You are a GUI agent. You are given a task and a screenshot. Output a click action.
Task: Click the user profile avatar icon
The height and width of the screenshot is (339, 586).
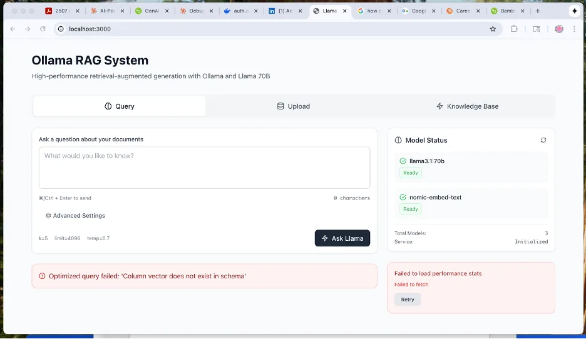point(558,29)
